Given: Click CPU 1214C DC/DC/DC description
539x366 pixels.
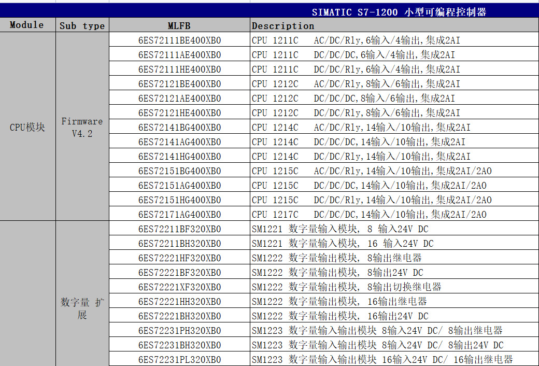Looking at the screenshot, I should coord(394,142).
